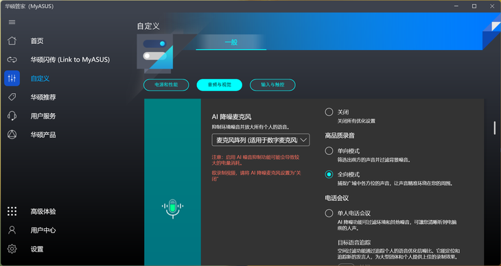
Task: Open 华硕推荐 menu entry
Action: click(x=43, y=97)
